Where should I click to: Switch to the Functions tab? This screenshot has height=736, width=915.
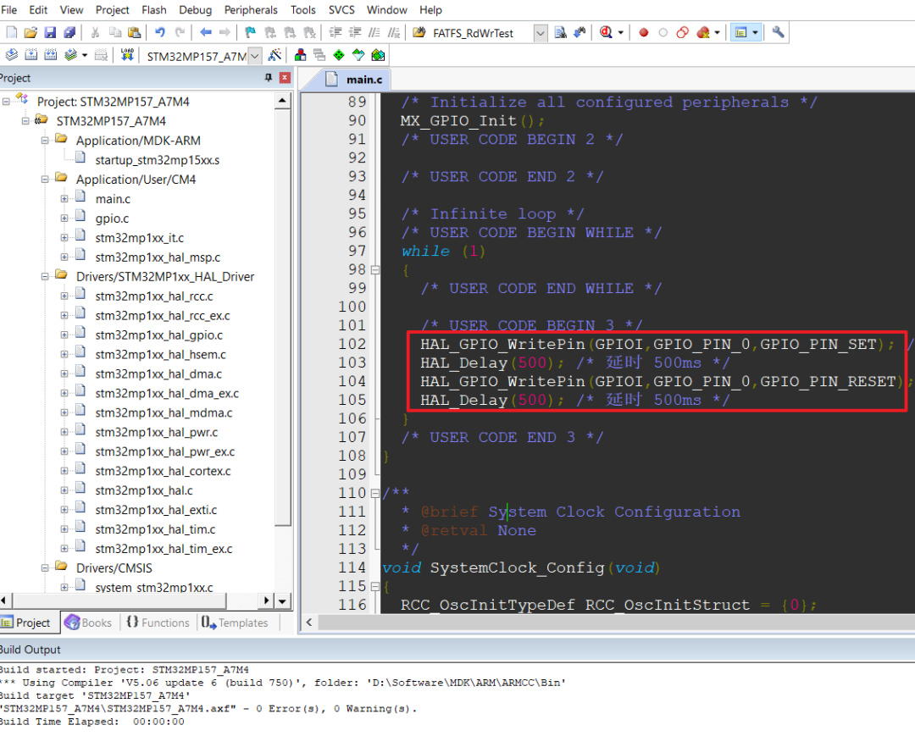pos(158,623)
